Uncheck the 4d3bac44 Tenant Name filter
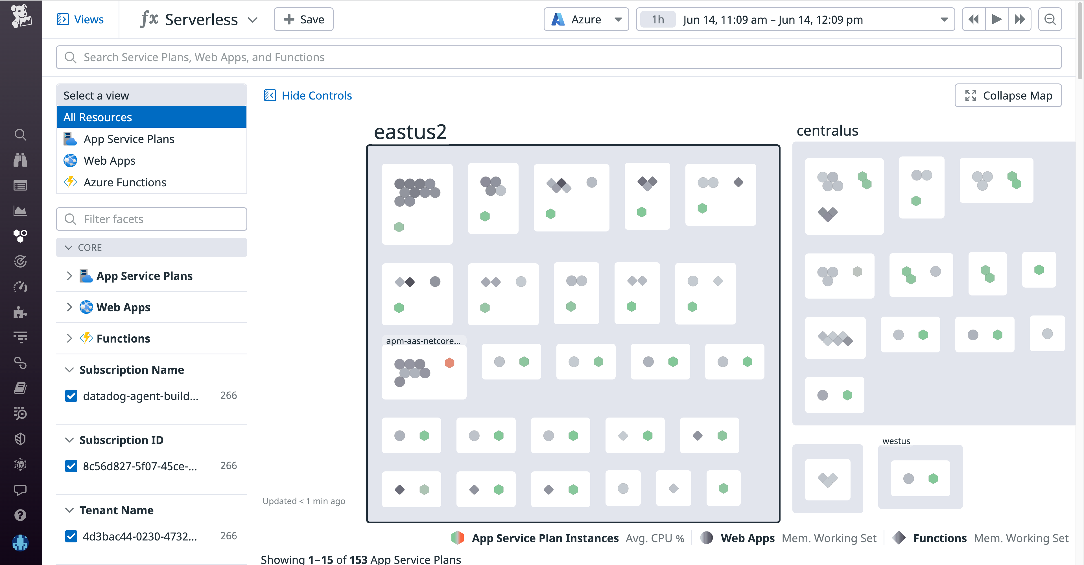1084x565 pixels. (71, 536)
